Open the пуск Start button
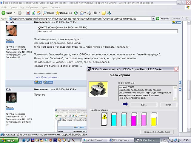 [9, 140]
